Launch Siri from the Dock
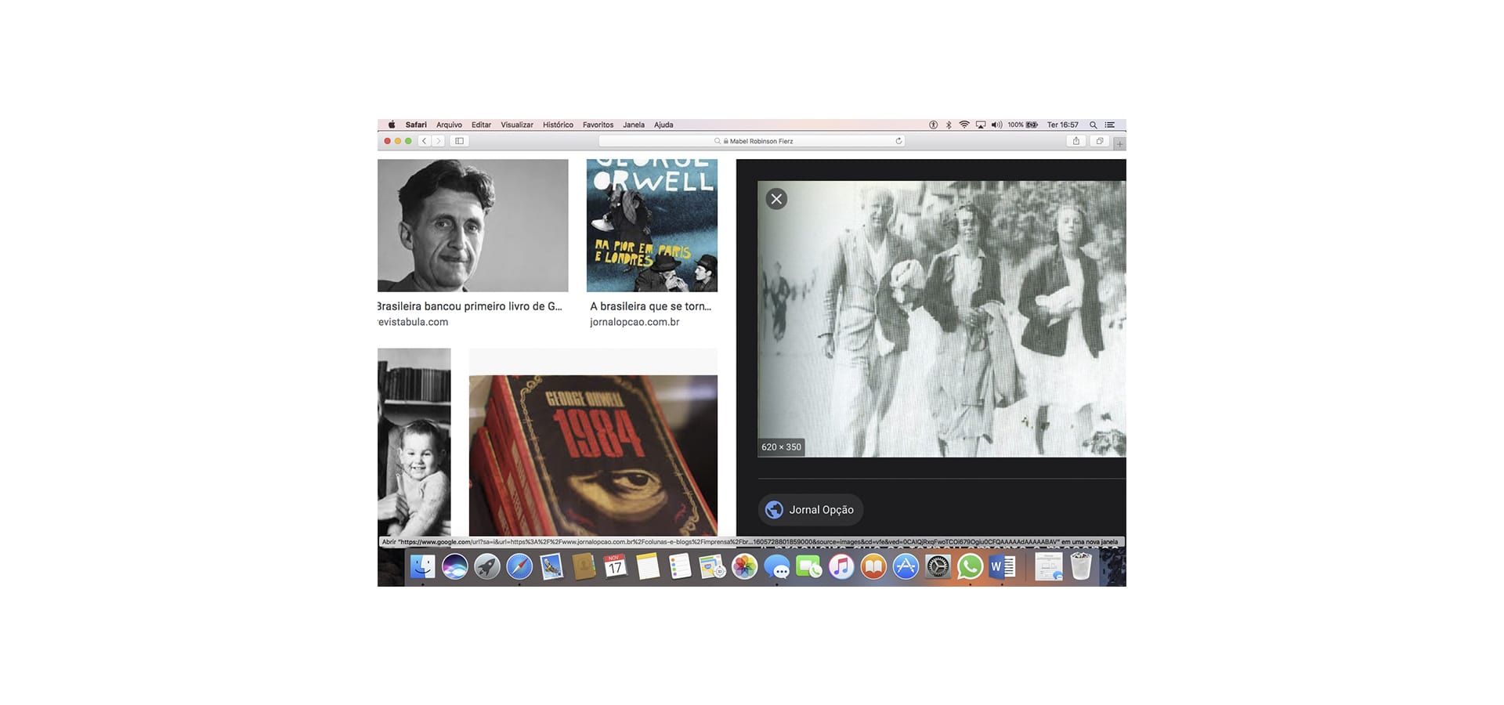This screenshot has width=1504, height=705. coord(454,566)
